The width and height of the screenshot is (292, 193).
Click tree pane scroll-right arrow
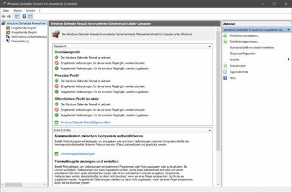pos(45,184)
